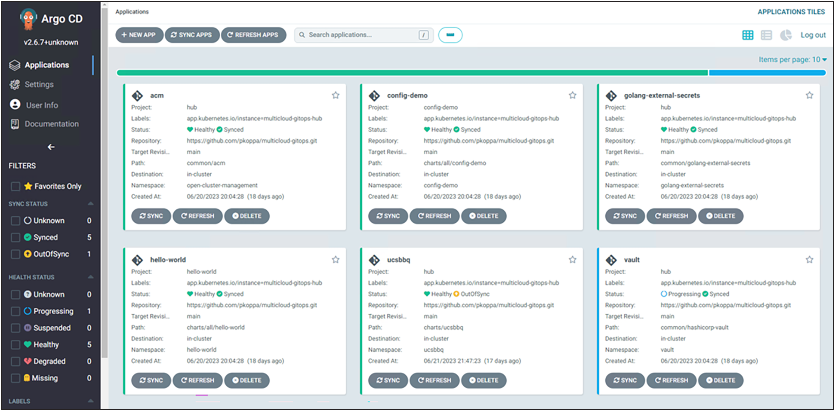Switch to tiles grid view icon
Screen dimensions: 835x411
click(x=748, y=35)
